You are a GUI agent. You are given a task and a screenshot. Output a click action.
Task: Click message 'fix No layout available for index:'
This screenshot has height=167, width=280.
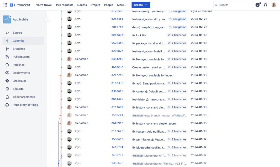(153, 75)
